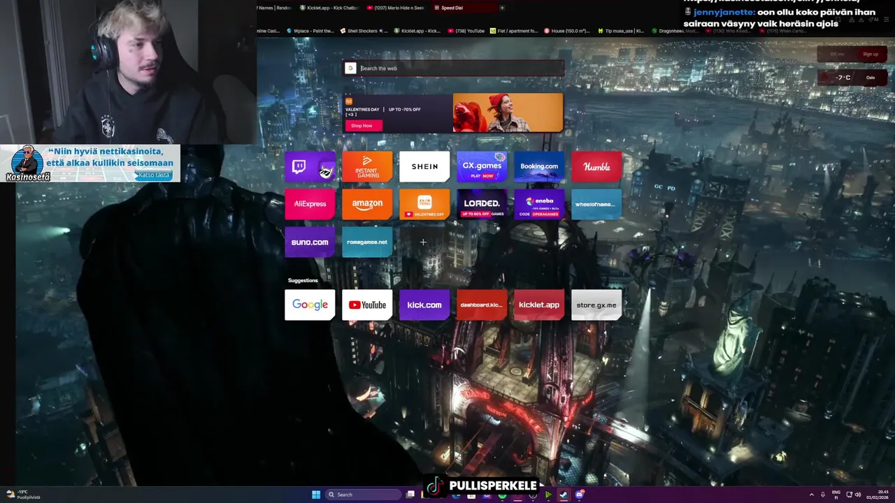Viewport: 895px width, 503px height.
Task: Open the House (150.0 m²) bookmark
Action: coord(566,31)
